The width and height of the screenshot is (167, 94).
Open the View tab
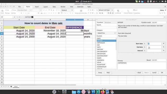pos(71,7)
